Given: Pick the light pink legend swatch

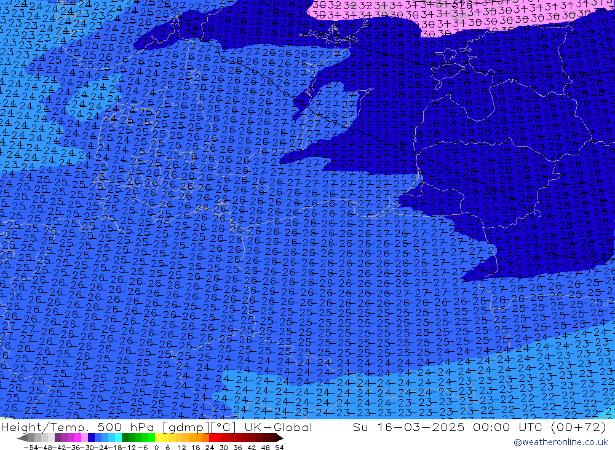Looking at the screenshot, I should (84, 438).
